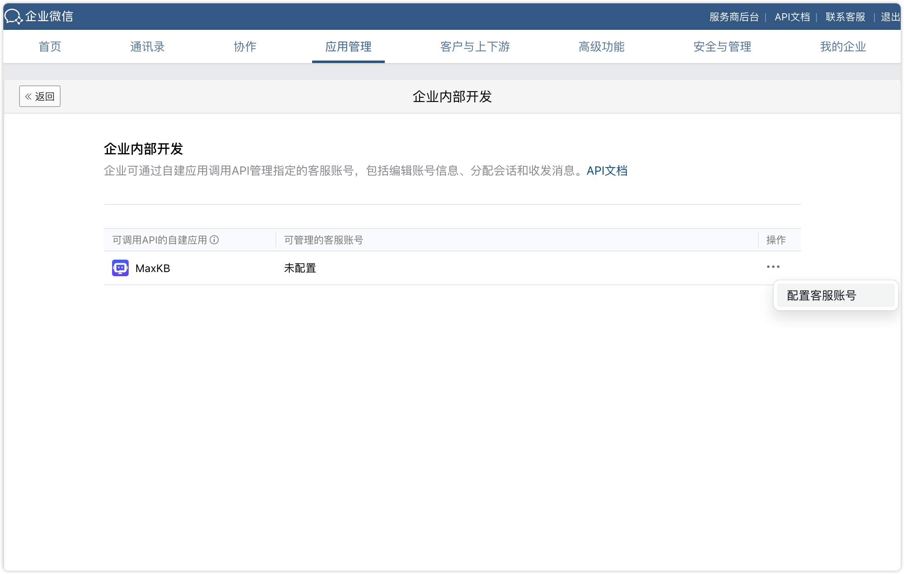Open 服务商后台 from the top bar
The height and width of the screenshot is (574, 904).
pos(733,17)
